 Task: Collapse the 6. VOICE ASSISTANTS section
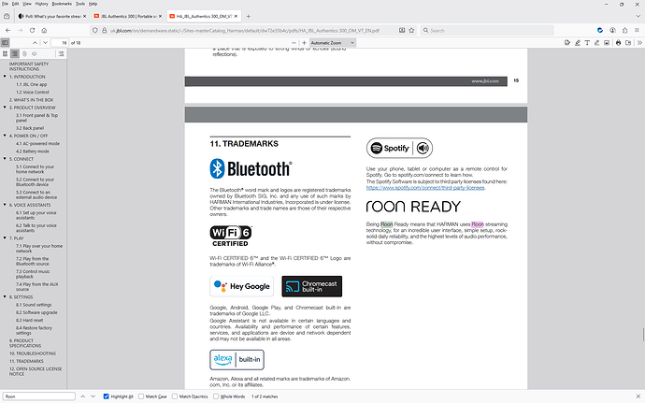(5, 204)
